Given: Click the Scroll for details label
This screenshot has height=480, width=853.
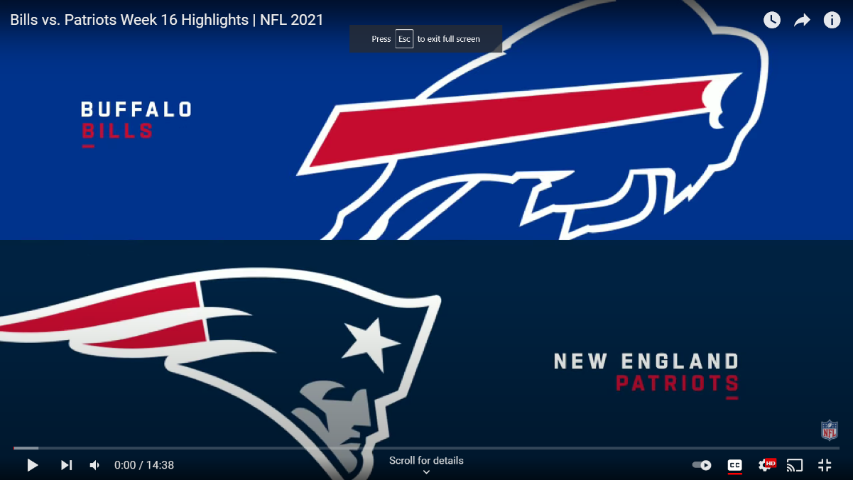Looking at the screenshot, I should point(426,461).
